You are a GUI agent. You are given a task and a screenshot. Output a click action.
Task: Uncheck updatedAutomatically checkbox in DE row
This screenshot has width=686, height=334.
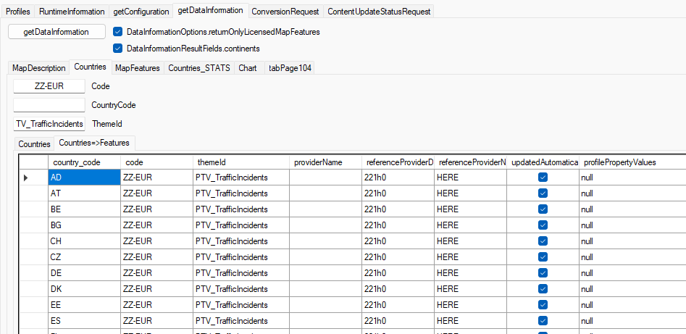tap(543, 272)
